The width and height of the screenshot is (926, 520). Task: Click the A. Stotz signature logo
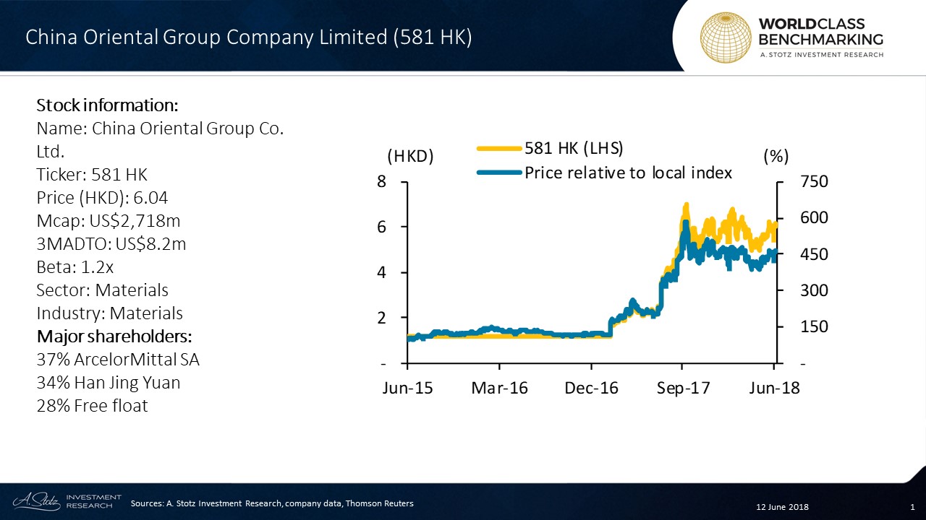[35, 500]
